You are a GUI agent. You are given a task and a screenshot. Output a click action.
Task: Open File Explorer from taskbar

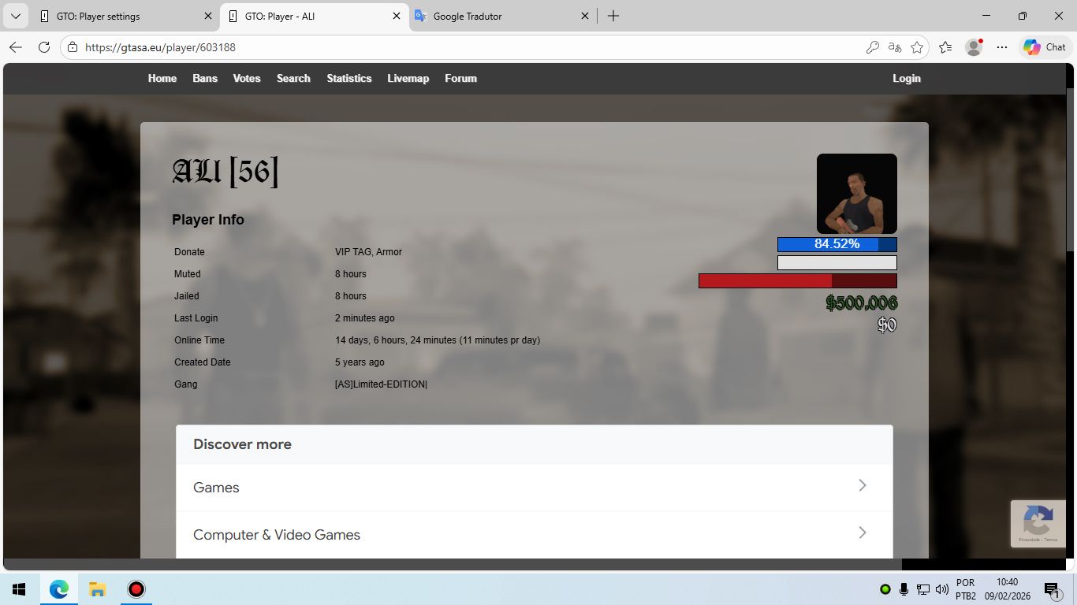pos(97,589)
